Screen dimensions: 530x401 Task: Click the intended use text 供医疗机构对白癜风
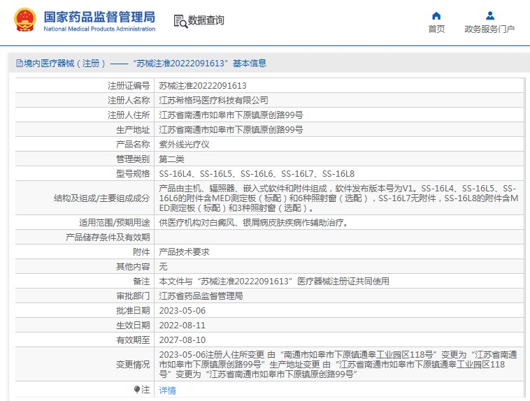tap(254, 223)
